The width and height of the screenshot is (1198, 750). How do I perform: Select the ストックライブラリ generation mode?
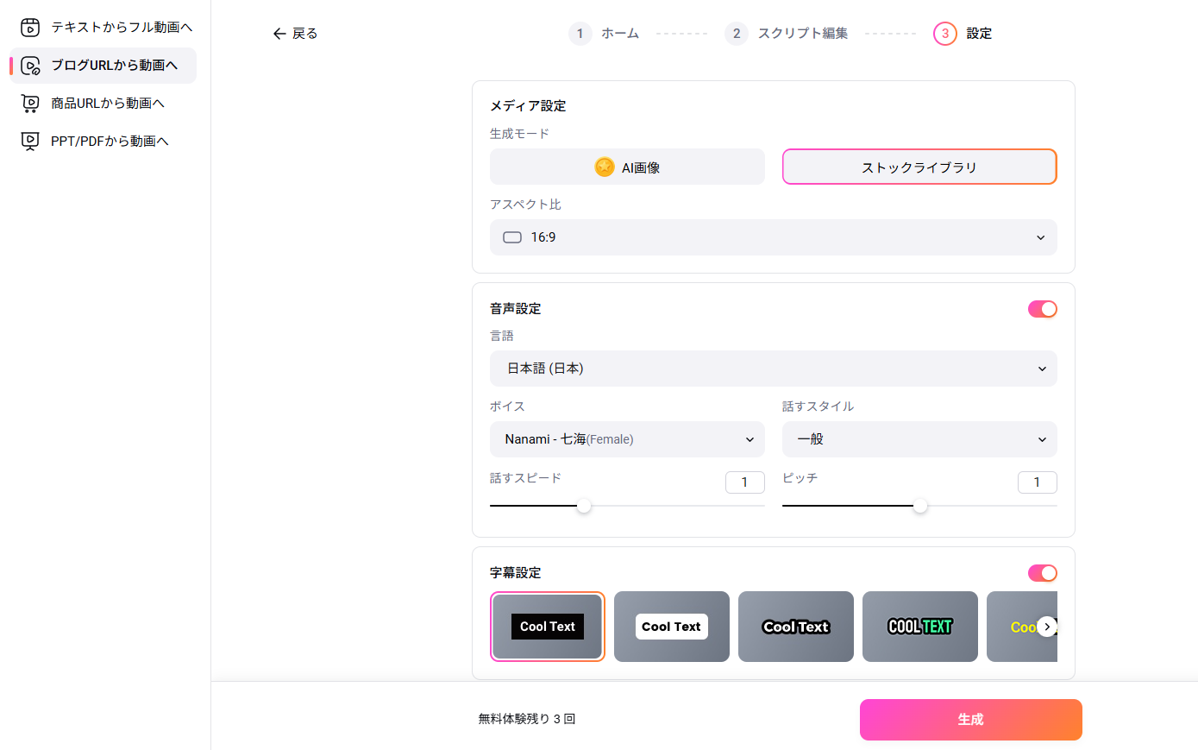(919, 167)
